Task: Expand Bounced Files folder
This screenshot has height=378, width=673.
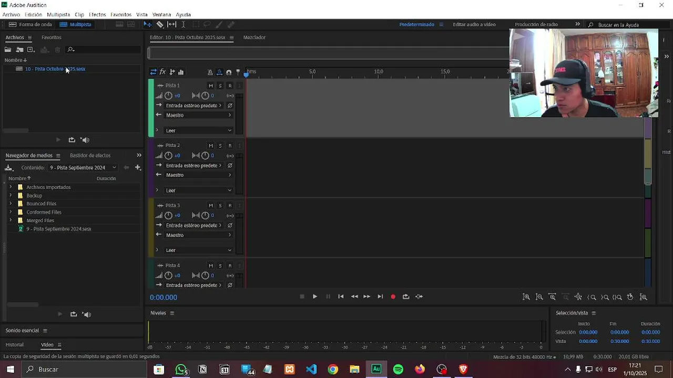Action: point(11,204)
